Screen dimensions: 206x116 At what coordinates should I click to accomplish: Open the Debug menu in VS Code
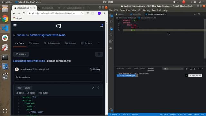146,10
